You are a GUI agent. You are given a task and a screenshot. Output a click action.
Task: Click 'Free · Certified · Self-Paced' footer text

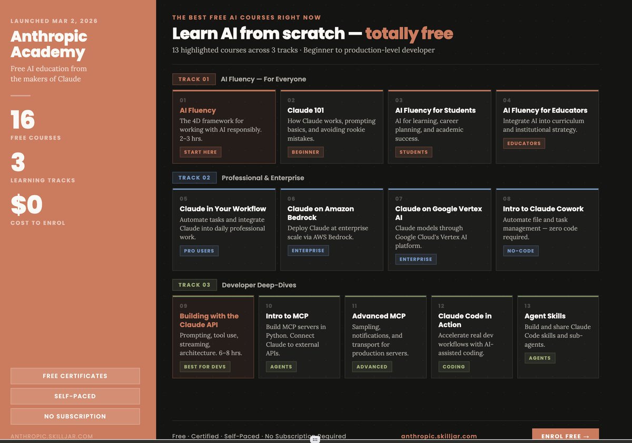click(x=259, y=436)
